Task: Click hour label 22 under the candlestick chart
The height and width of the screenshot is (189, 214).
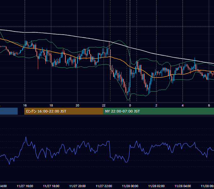Action: (x=104, y=106)
